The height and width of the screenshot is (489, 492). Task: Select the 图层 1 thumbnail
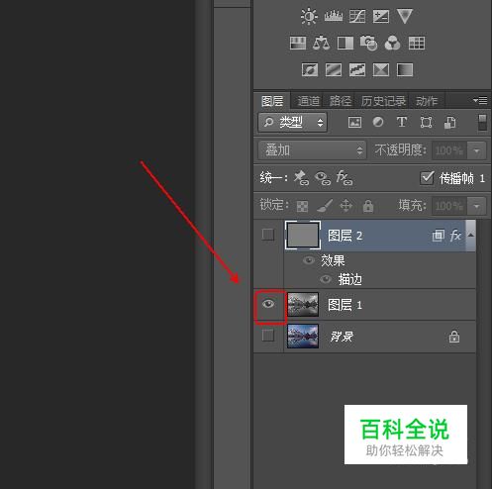[x=303, y=304]
